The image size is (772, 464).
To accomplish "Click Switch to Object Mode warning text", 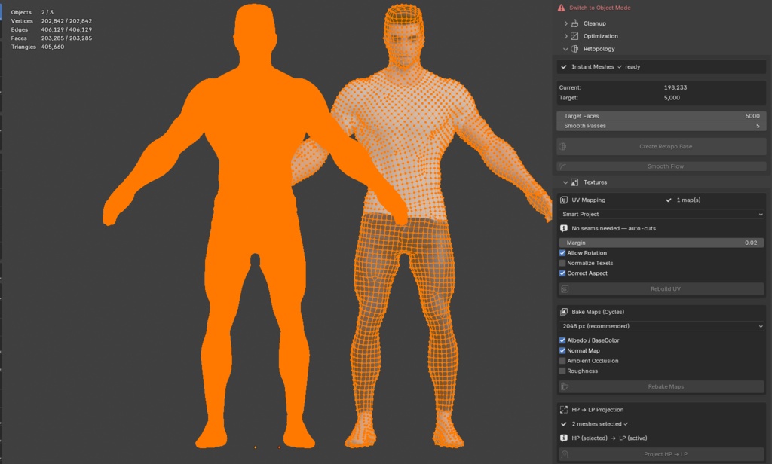I will [599, 8].
